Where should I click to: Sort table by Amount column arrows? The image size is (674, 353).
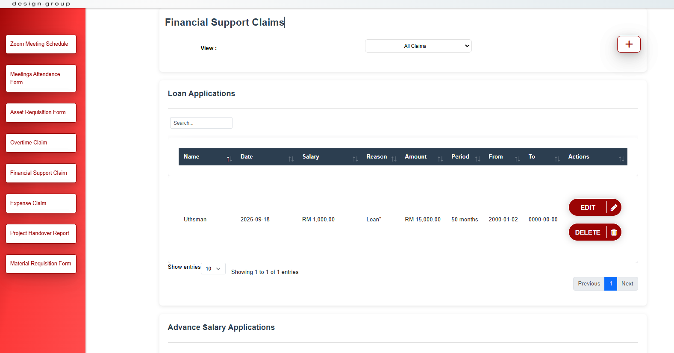click(x=440, y=159)
